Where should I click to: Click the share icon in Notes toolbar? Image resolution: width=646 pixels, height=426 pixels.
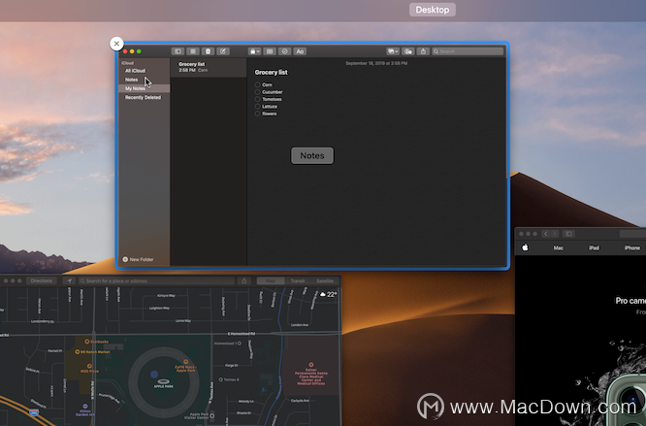coord(423,51)
